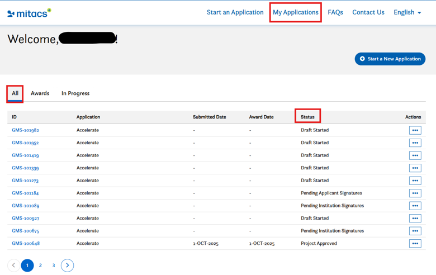Screen dimensions: 436x275
Task: Switch to the All tab
Action: [15, 93]
